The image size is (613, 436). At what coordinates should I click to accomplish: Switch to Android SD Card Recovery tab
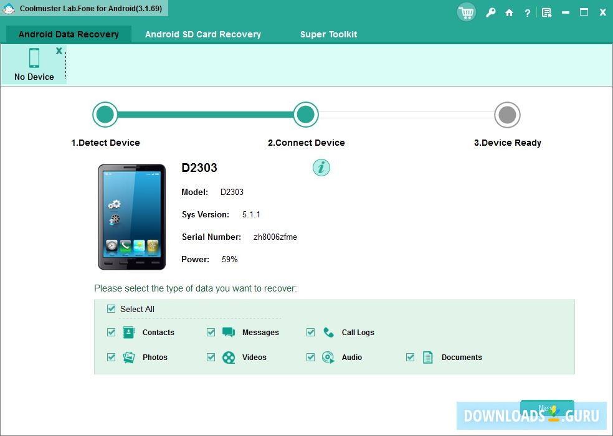click(203, 34)
